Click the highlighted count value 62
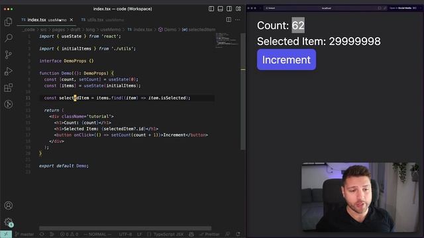 pos(298,25)
